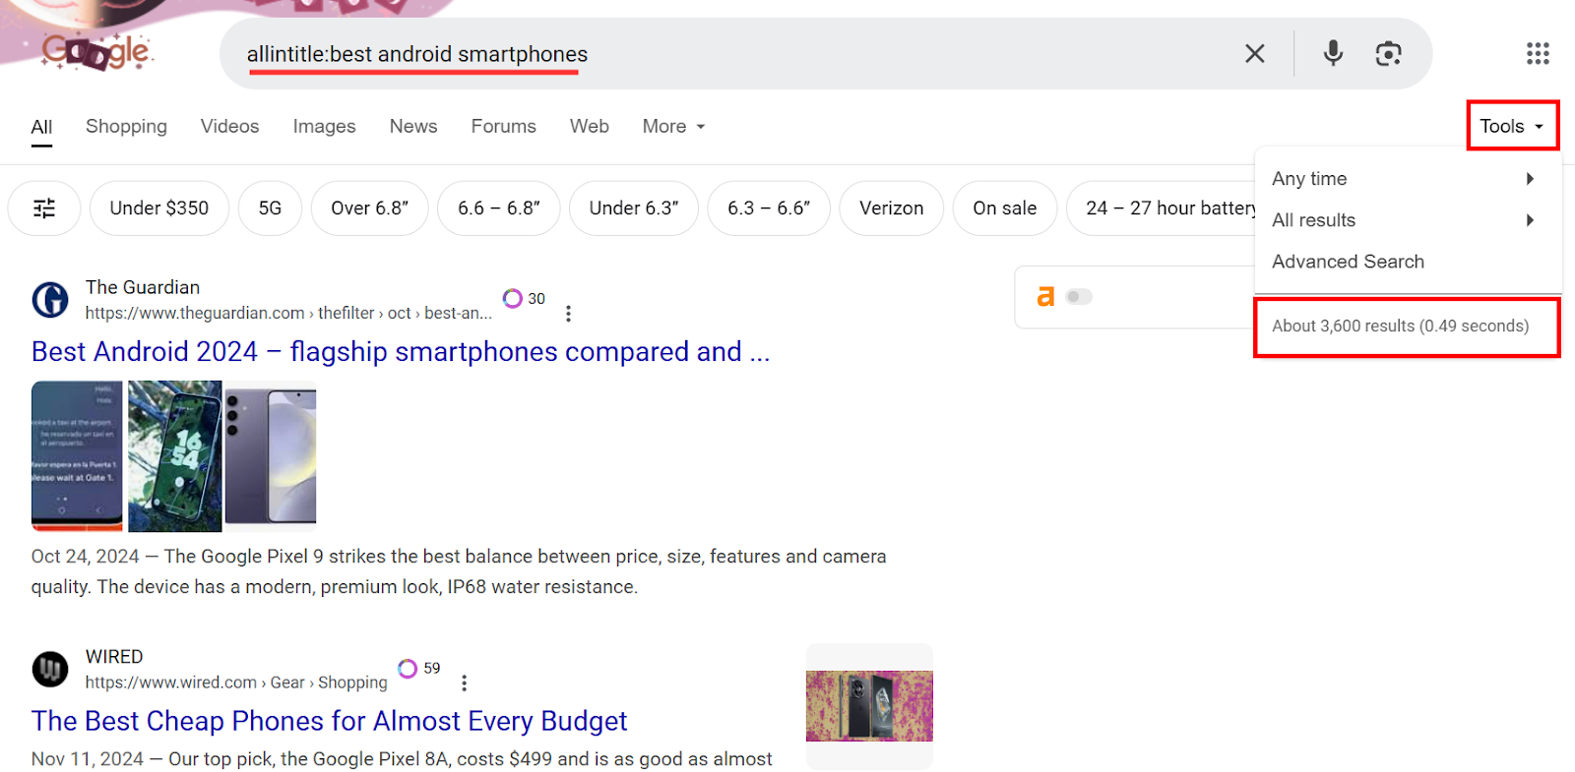The height and width of the screenshot is (772, 1575).
Task: Open the purple Samsung phone thumbnail
Action: 271,455
